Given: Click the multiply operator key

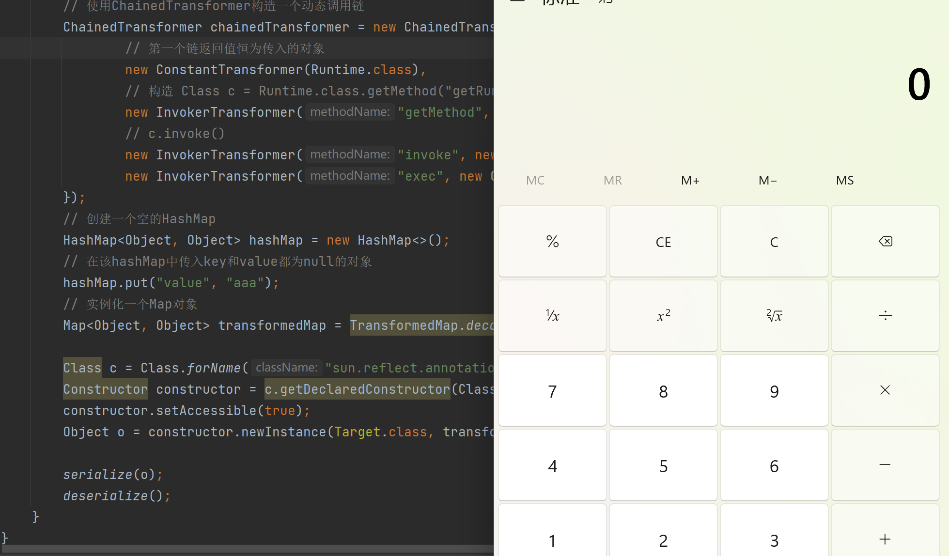Looking at the screenshot, I should [885, 390].
